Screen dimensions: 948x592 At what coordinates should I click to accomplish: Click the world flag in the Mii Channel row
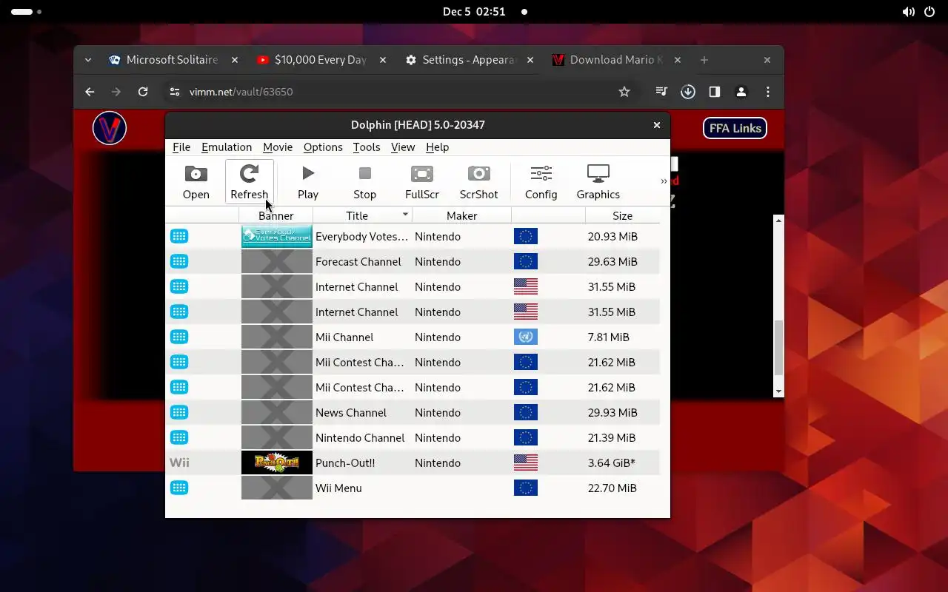tap(526, 337)
